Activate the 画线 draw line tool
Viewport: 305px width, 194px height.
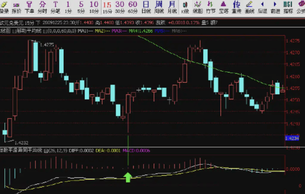[x=249, y=7]
